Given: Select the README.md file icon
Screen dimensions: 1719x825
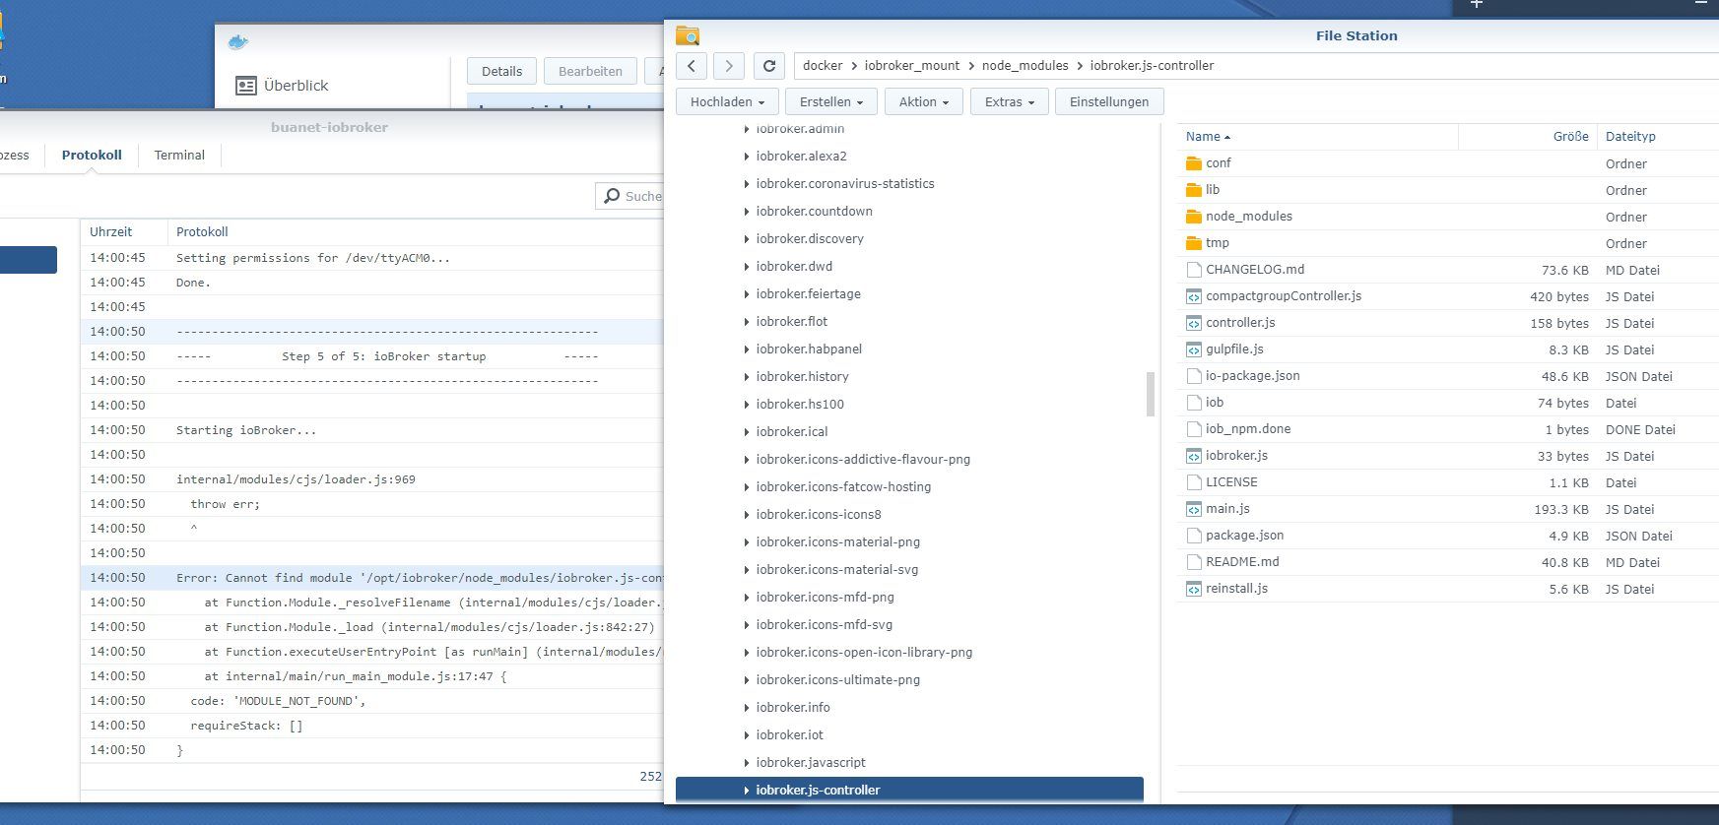Looking at the screenshot, I should (x=1194, y=562).
